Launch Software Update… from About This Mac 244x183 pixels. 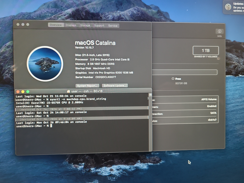click(x=115, y=85)
